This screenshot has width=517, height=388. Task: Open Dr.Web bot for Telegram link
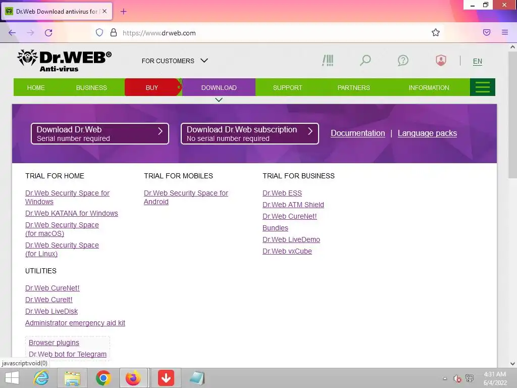(68, 354)
